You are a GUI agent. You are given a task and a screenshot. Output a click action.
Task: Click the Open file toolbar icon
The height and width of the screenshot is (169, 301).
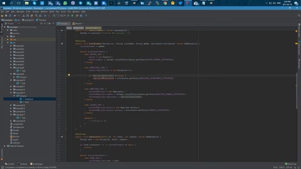coord(2,15)
